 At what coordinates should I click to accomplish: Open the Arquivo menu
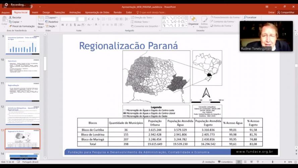pos(6,12)
